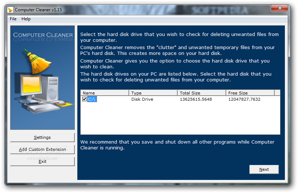Image resolution: width=298 pixels, height=193 pixels.
Task: Click the broom and computer image
Action: [43, 78]
